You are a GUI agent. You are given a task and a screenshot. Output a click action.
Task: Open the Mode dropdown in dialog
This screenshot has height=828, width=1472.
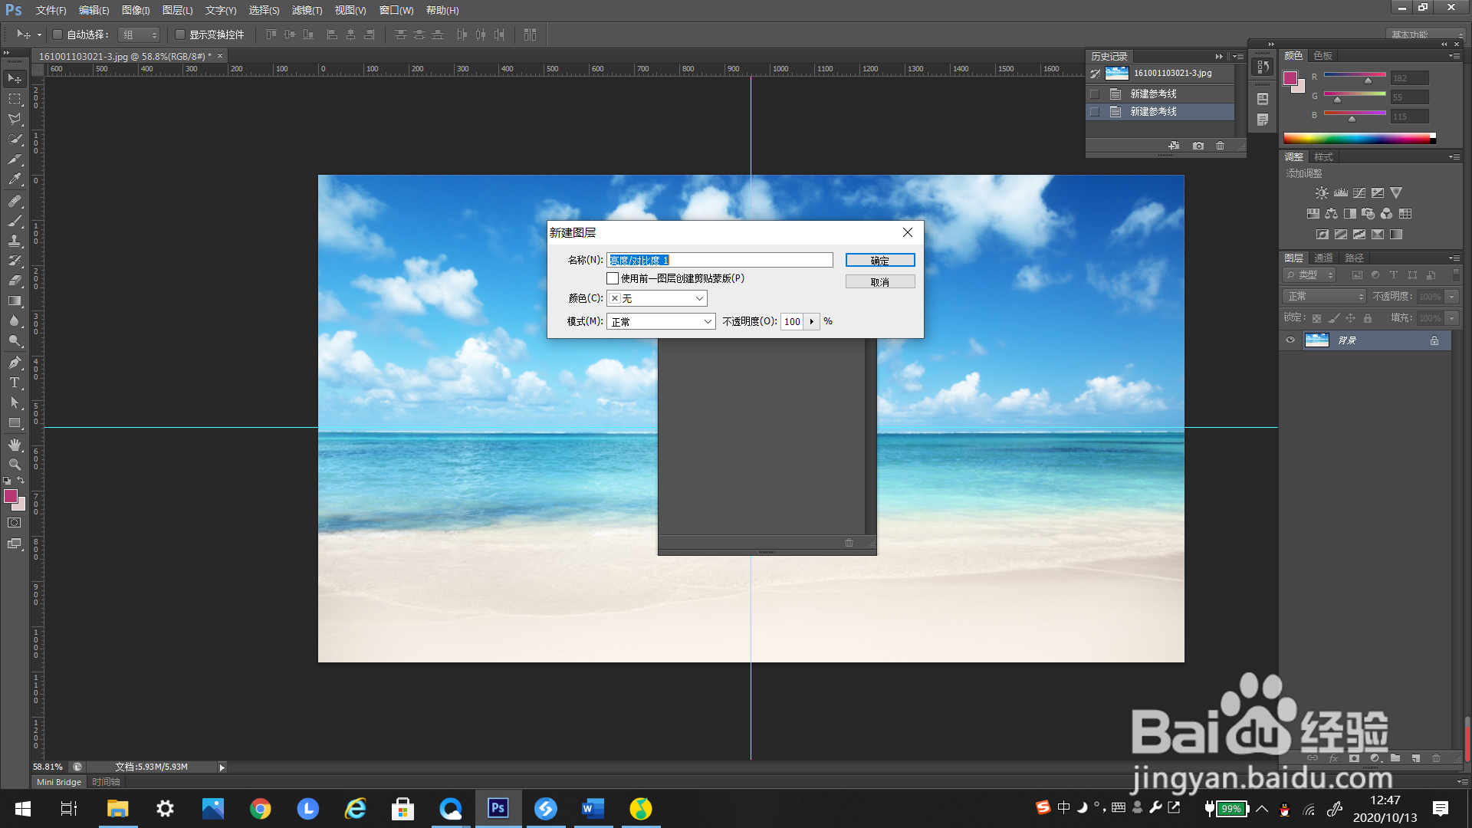[661, 321]
